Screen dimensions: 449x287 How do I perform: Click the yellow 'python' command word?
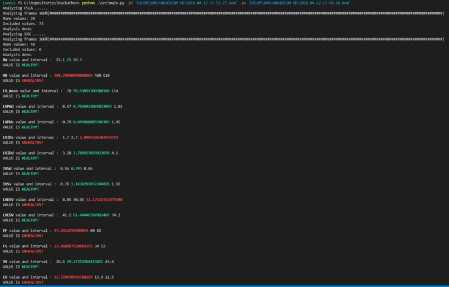(x=88, y=3)
